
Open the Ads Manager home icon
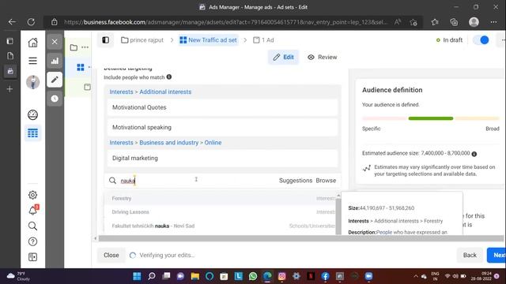32,43
